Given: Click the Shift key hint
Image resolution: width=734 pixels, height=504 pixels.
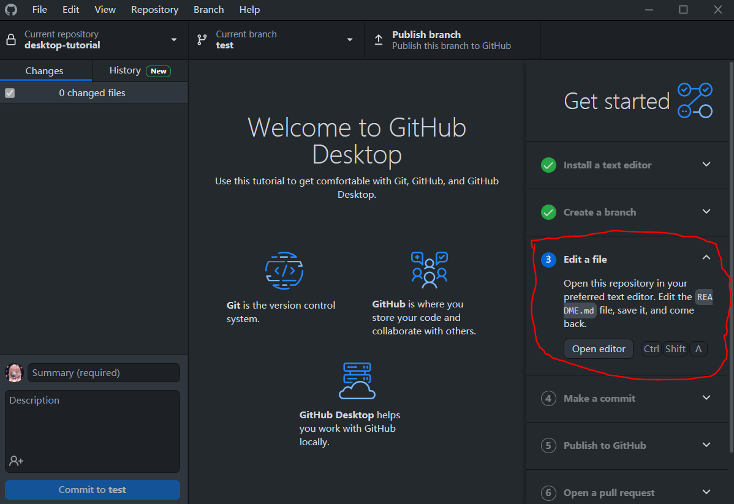Looking at the screenshot, I should pyautogui.click(x=675, y=348).
